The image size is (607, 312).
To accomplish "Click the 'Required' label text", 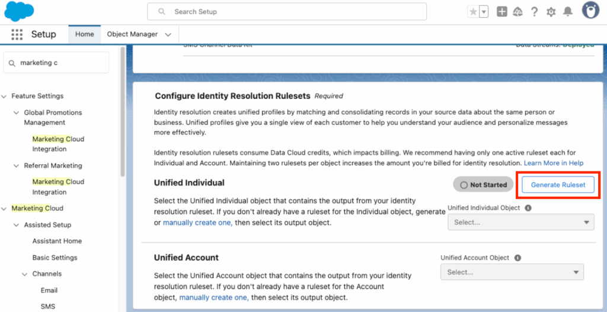I will point(328,96).
